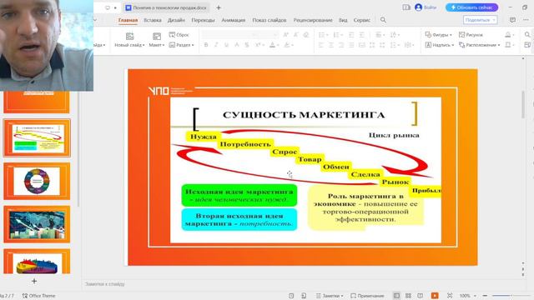This screenshot has width=534, height=300.
Task: Center align text in ribbon
Action: (331, 45)
